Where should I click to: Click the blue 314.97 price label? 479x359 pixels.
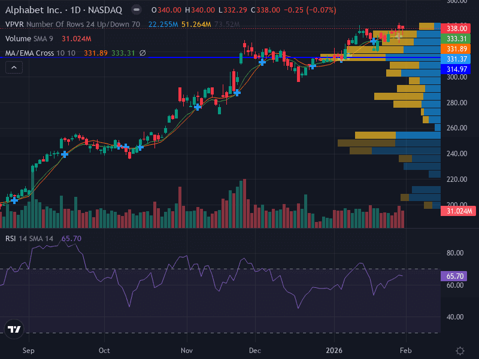tap(456, 69)
